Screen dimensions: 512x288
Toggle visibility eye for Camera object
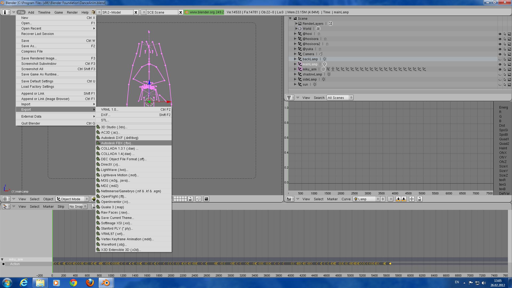(500, 54)
